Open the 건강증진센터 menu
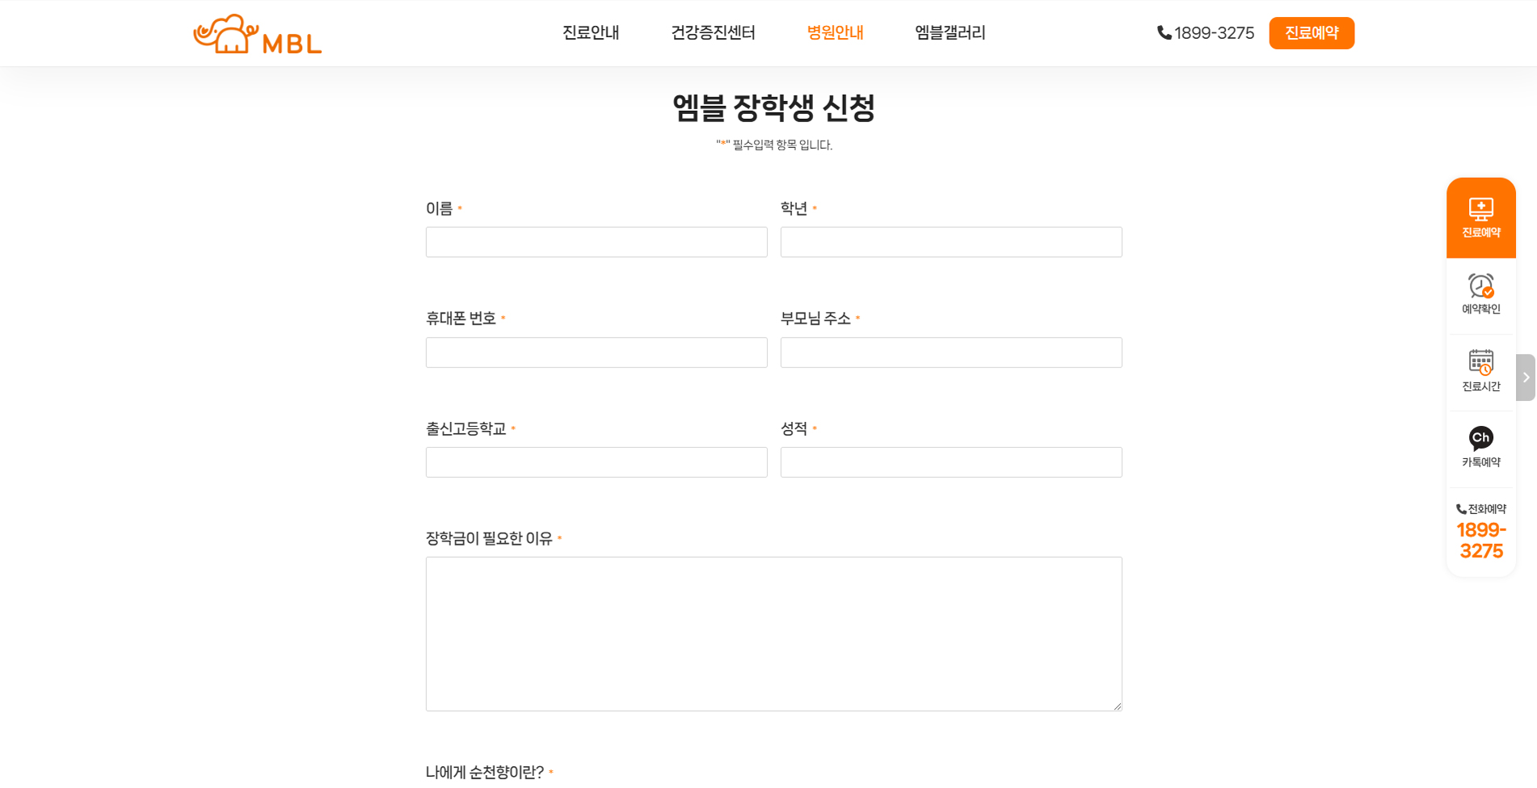The width and height of the screenshot is (1537, 788). (713, 33)
